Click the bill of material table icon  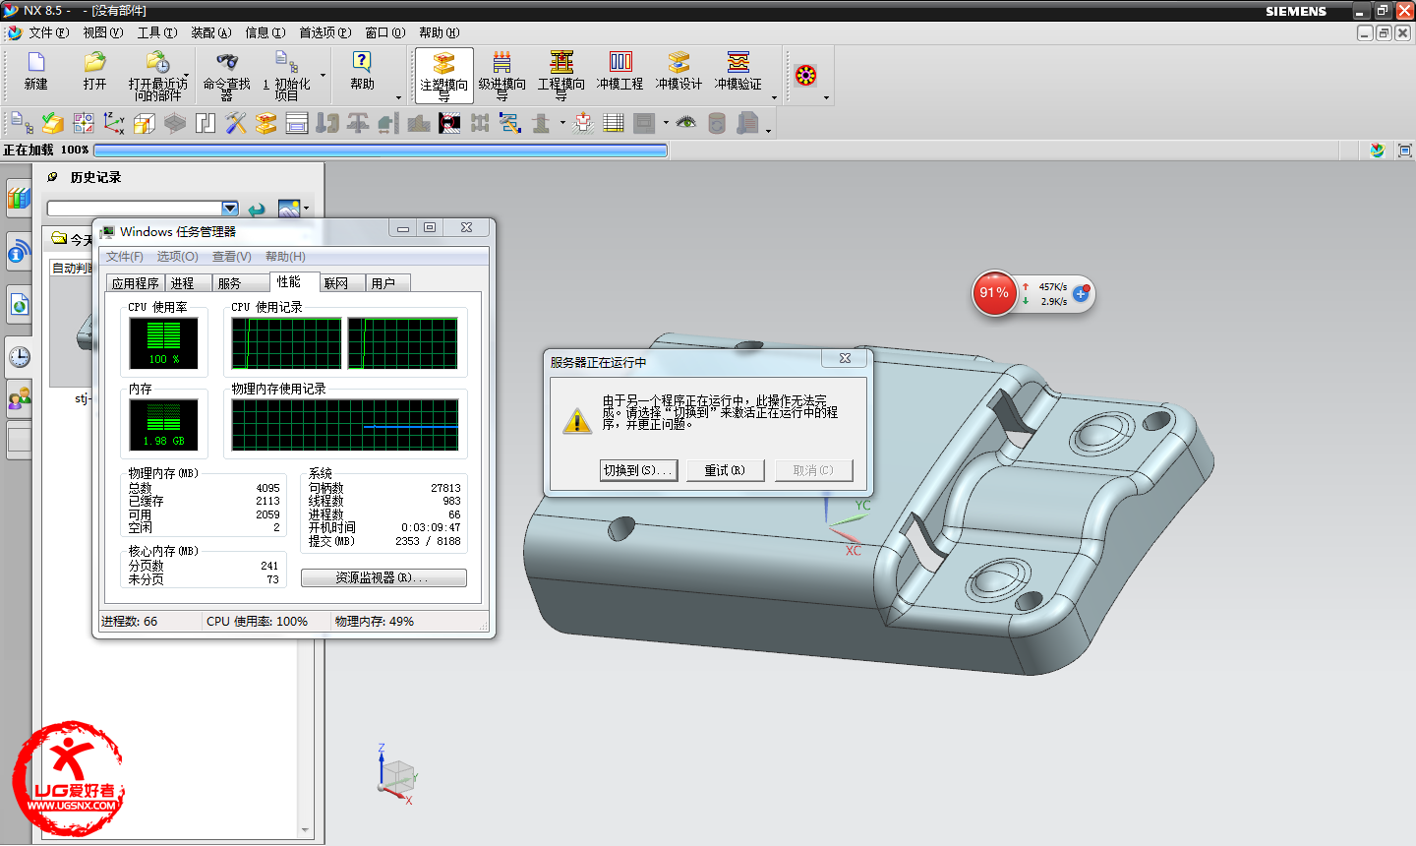[614, 123]
